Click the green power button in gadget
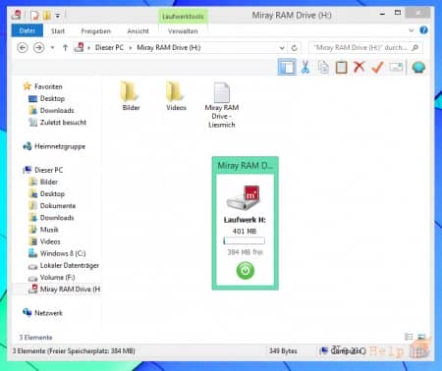442x371 pixels. (x=245, y=271)
